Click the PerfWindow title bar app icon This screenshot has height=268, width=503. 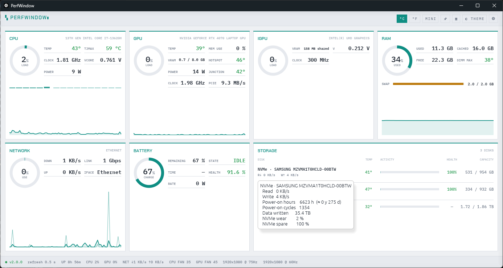(x=6, y=5)
